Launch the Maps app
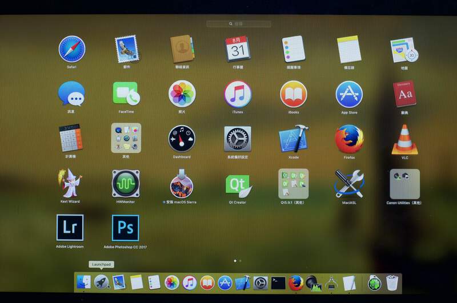Image resolution: width=457 pixels, height=303 pixels. click(404, 50)
